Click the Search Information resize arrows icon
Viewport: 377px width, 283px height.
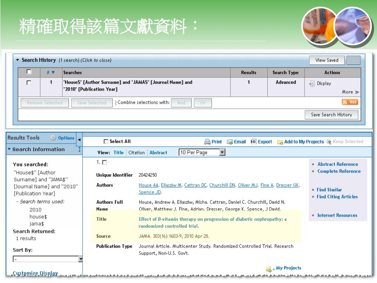click(80, 150)
